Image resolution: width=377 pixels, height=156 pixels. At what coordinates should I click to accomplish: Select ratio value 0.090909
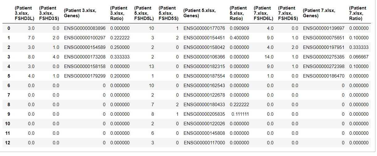point(240,28)
